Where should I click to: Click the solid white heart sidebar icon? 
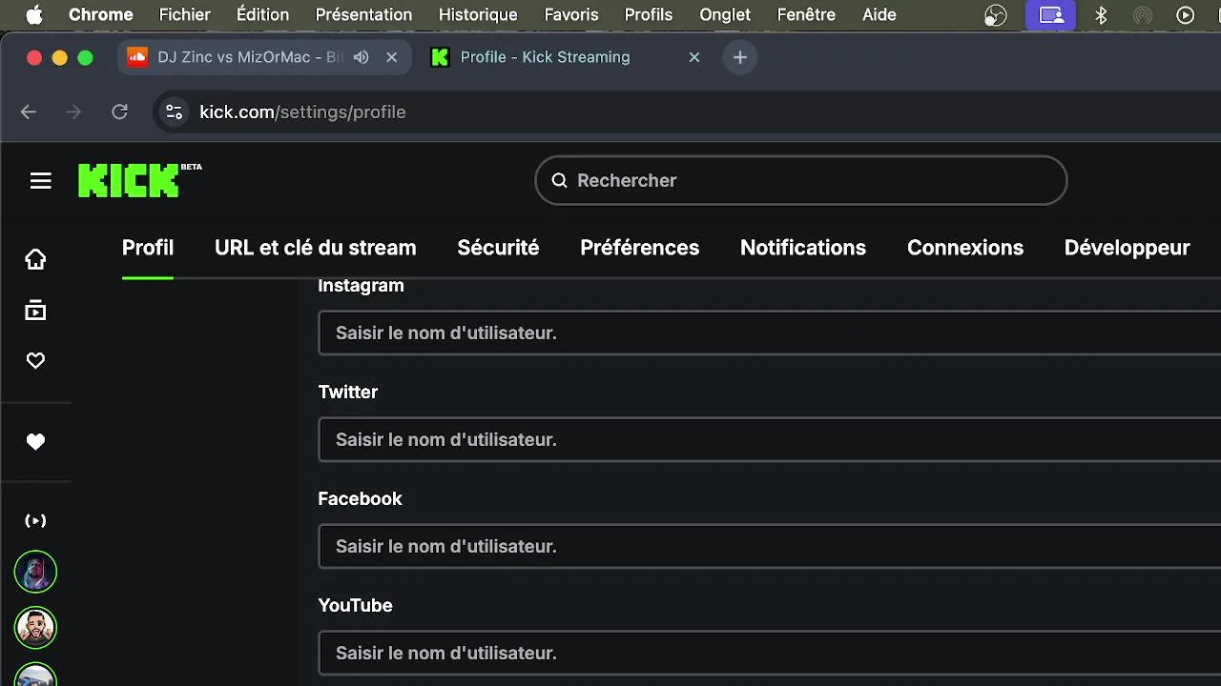pos(35,442)
